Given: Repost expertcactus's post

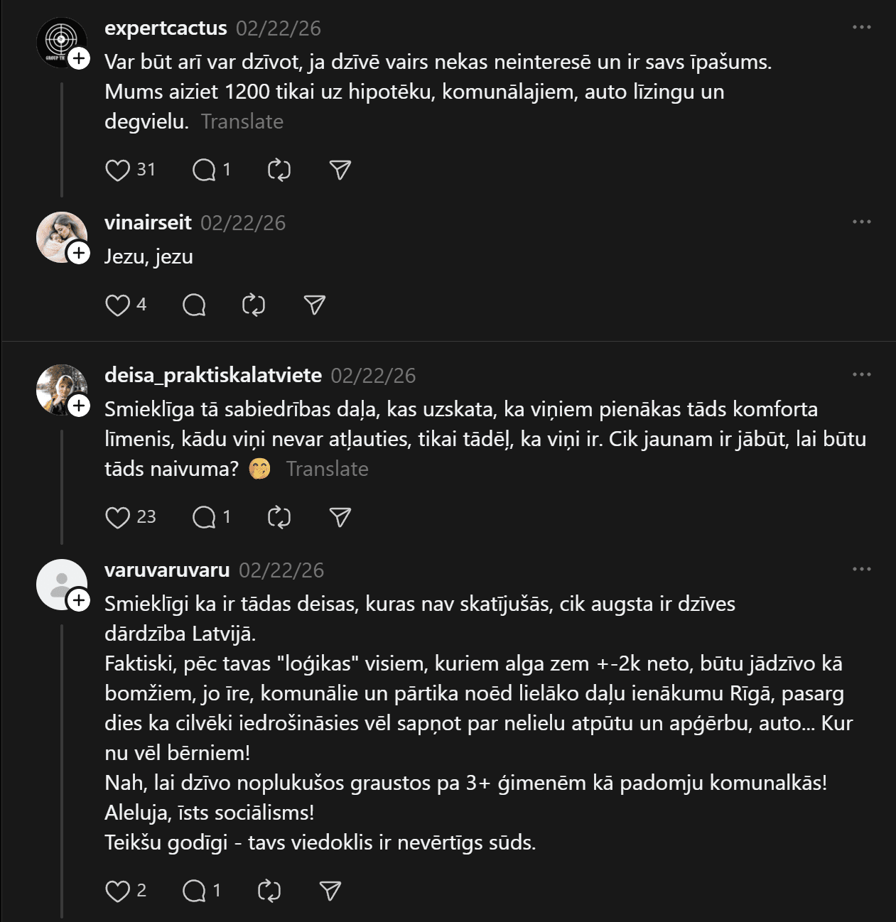Looking at the screenshot, I should click(x=279, y=170).
